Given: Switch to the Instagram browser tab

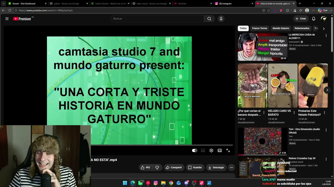Looking at the screenshot, I should (234, 4).
